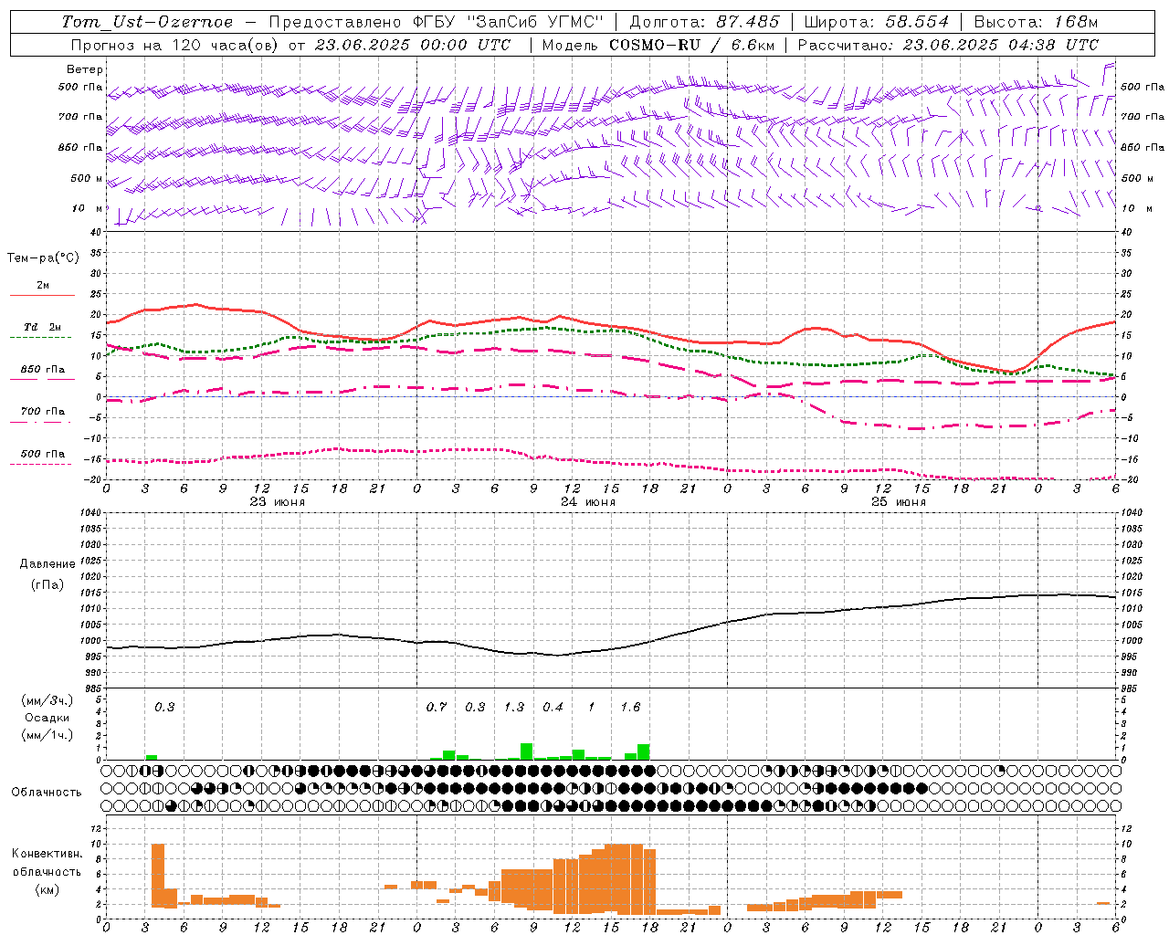Select the Прогноз на 120 часа(ов) text
The width and height of the screenshot is (1169, 935).
pyautogui.click(x=176, y=45)
